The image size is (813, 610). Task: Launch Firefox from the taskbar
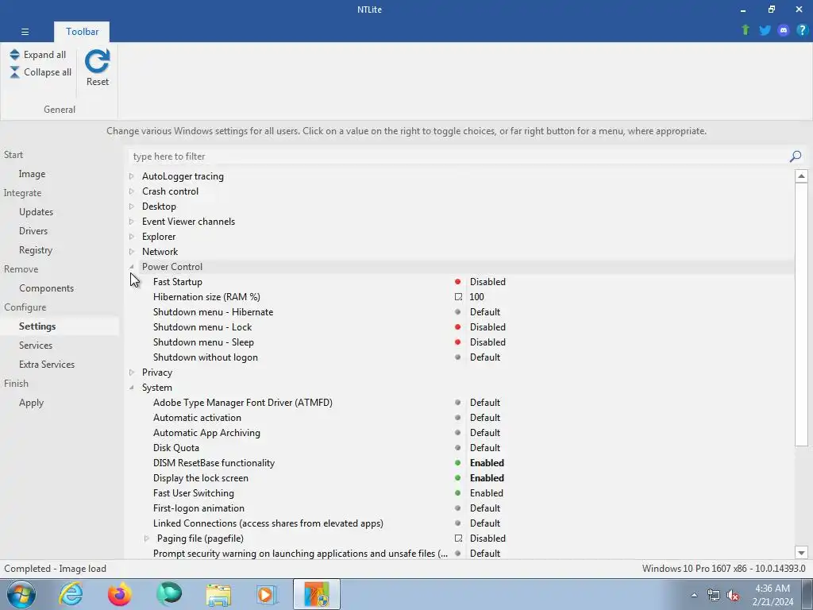tap(120, 594)
